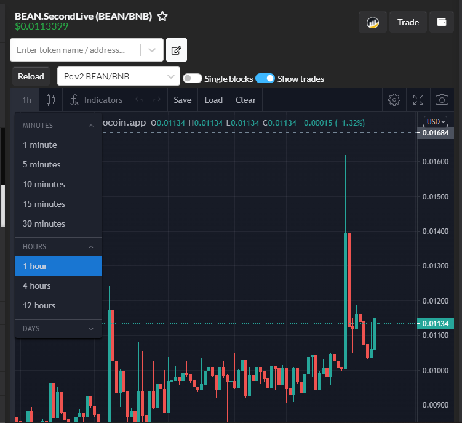462x423 pixels.
Task: Click the $0.0113399 price text
Action: [42, 26]
